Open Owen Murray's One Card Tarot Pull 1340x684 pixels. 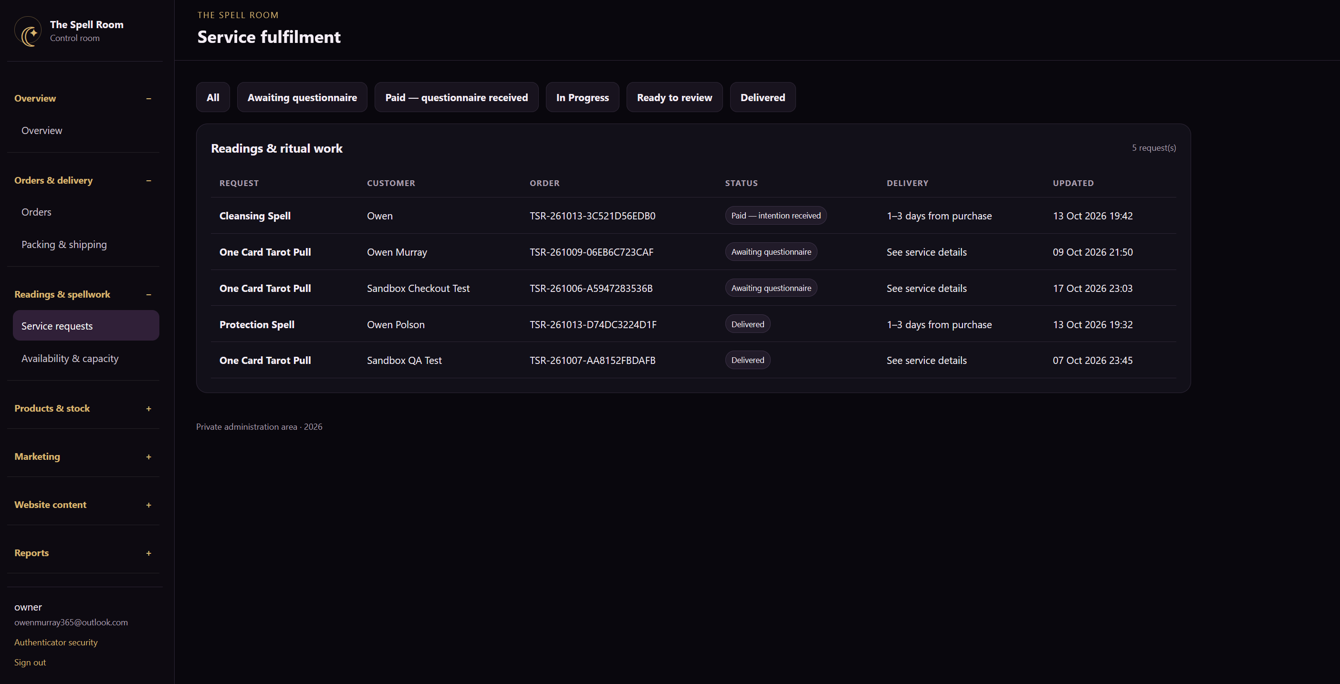tap(265, 252)
